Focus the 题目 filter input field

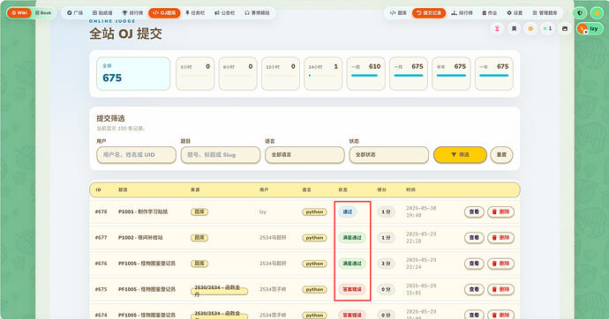click(x=221, y=155)
